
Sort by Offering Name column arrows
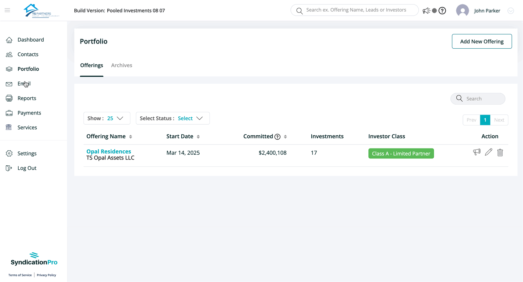click(x=130, y=137)
